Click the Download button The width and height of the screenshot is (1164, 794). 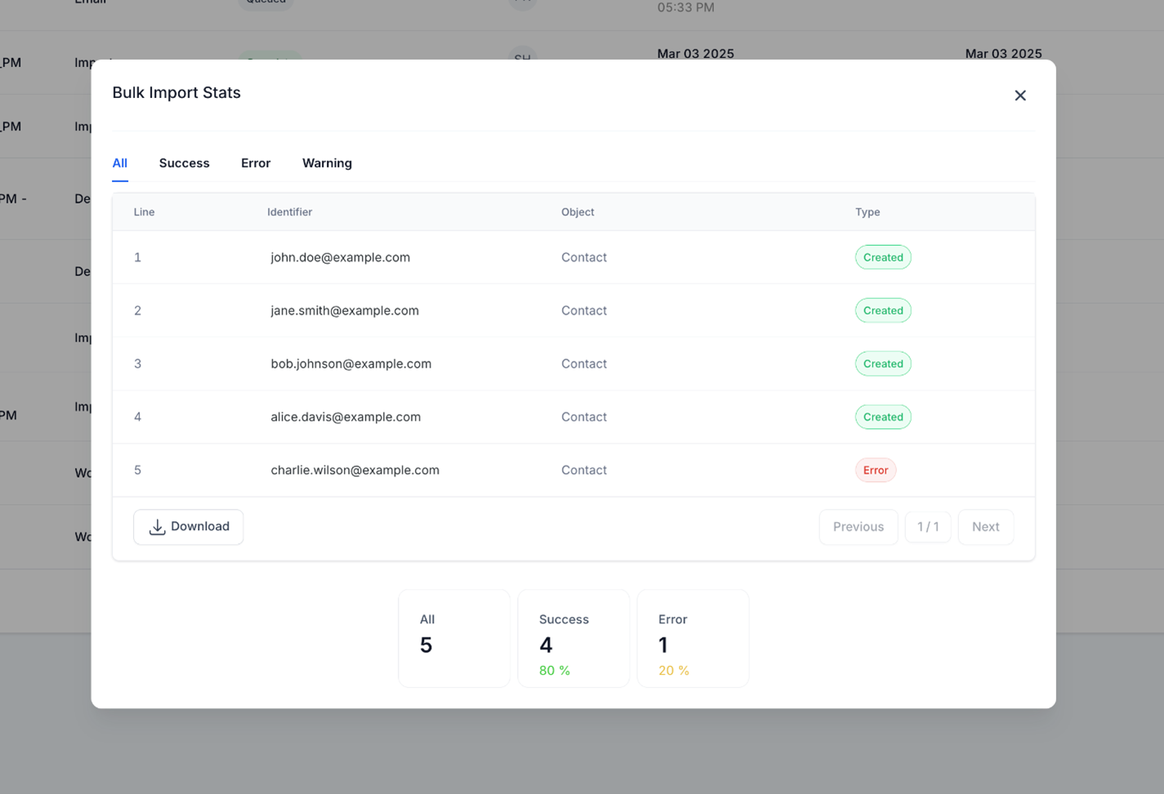click(189, 527)
